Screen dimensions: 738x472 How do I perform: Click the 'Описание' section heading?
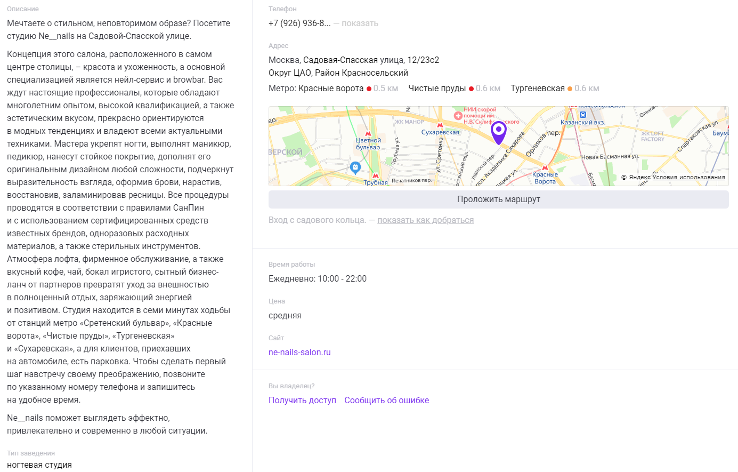click(x=23, y=9)
